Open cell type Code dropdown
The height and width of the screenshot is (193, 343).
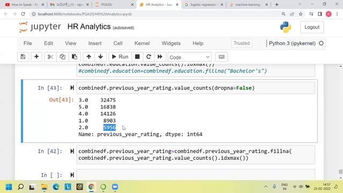[x=190, y=57]
